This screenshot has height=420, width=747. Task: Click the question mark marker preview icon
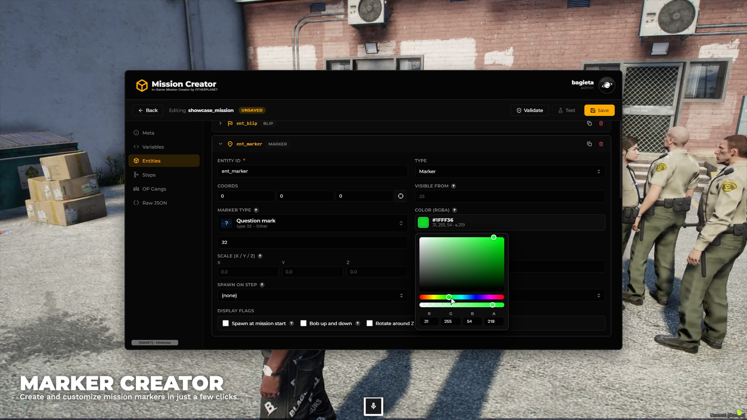226,223
